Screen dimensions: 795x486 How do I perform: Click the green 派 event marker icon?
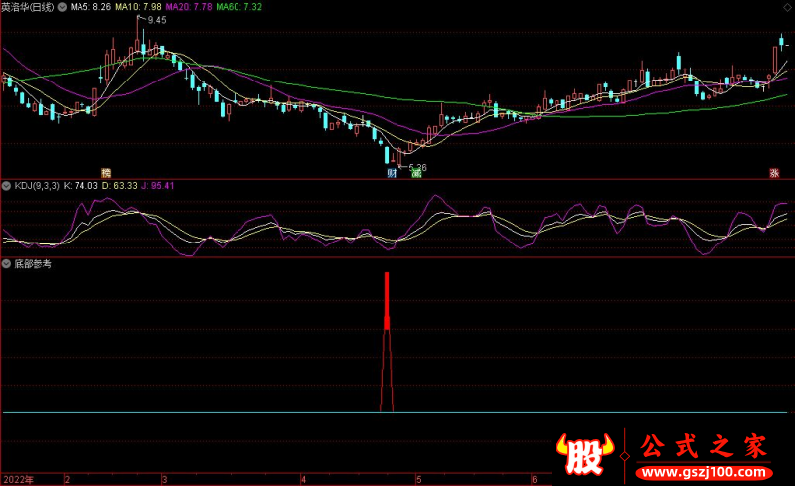(416, 173)
